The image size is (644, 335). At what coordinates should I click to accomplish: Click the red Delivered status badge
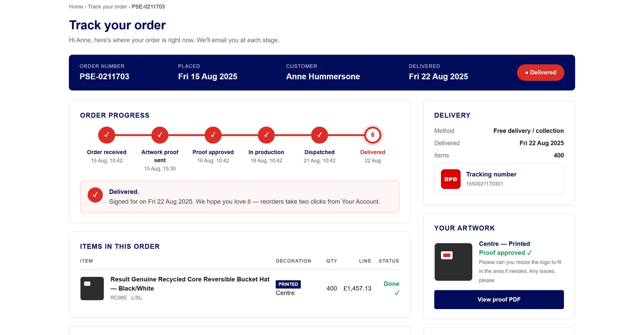click(540, 72)
